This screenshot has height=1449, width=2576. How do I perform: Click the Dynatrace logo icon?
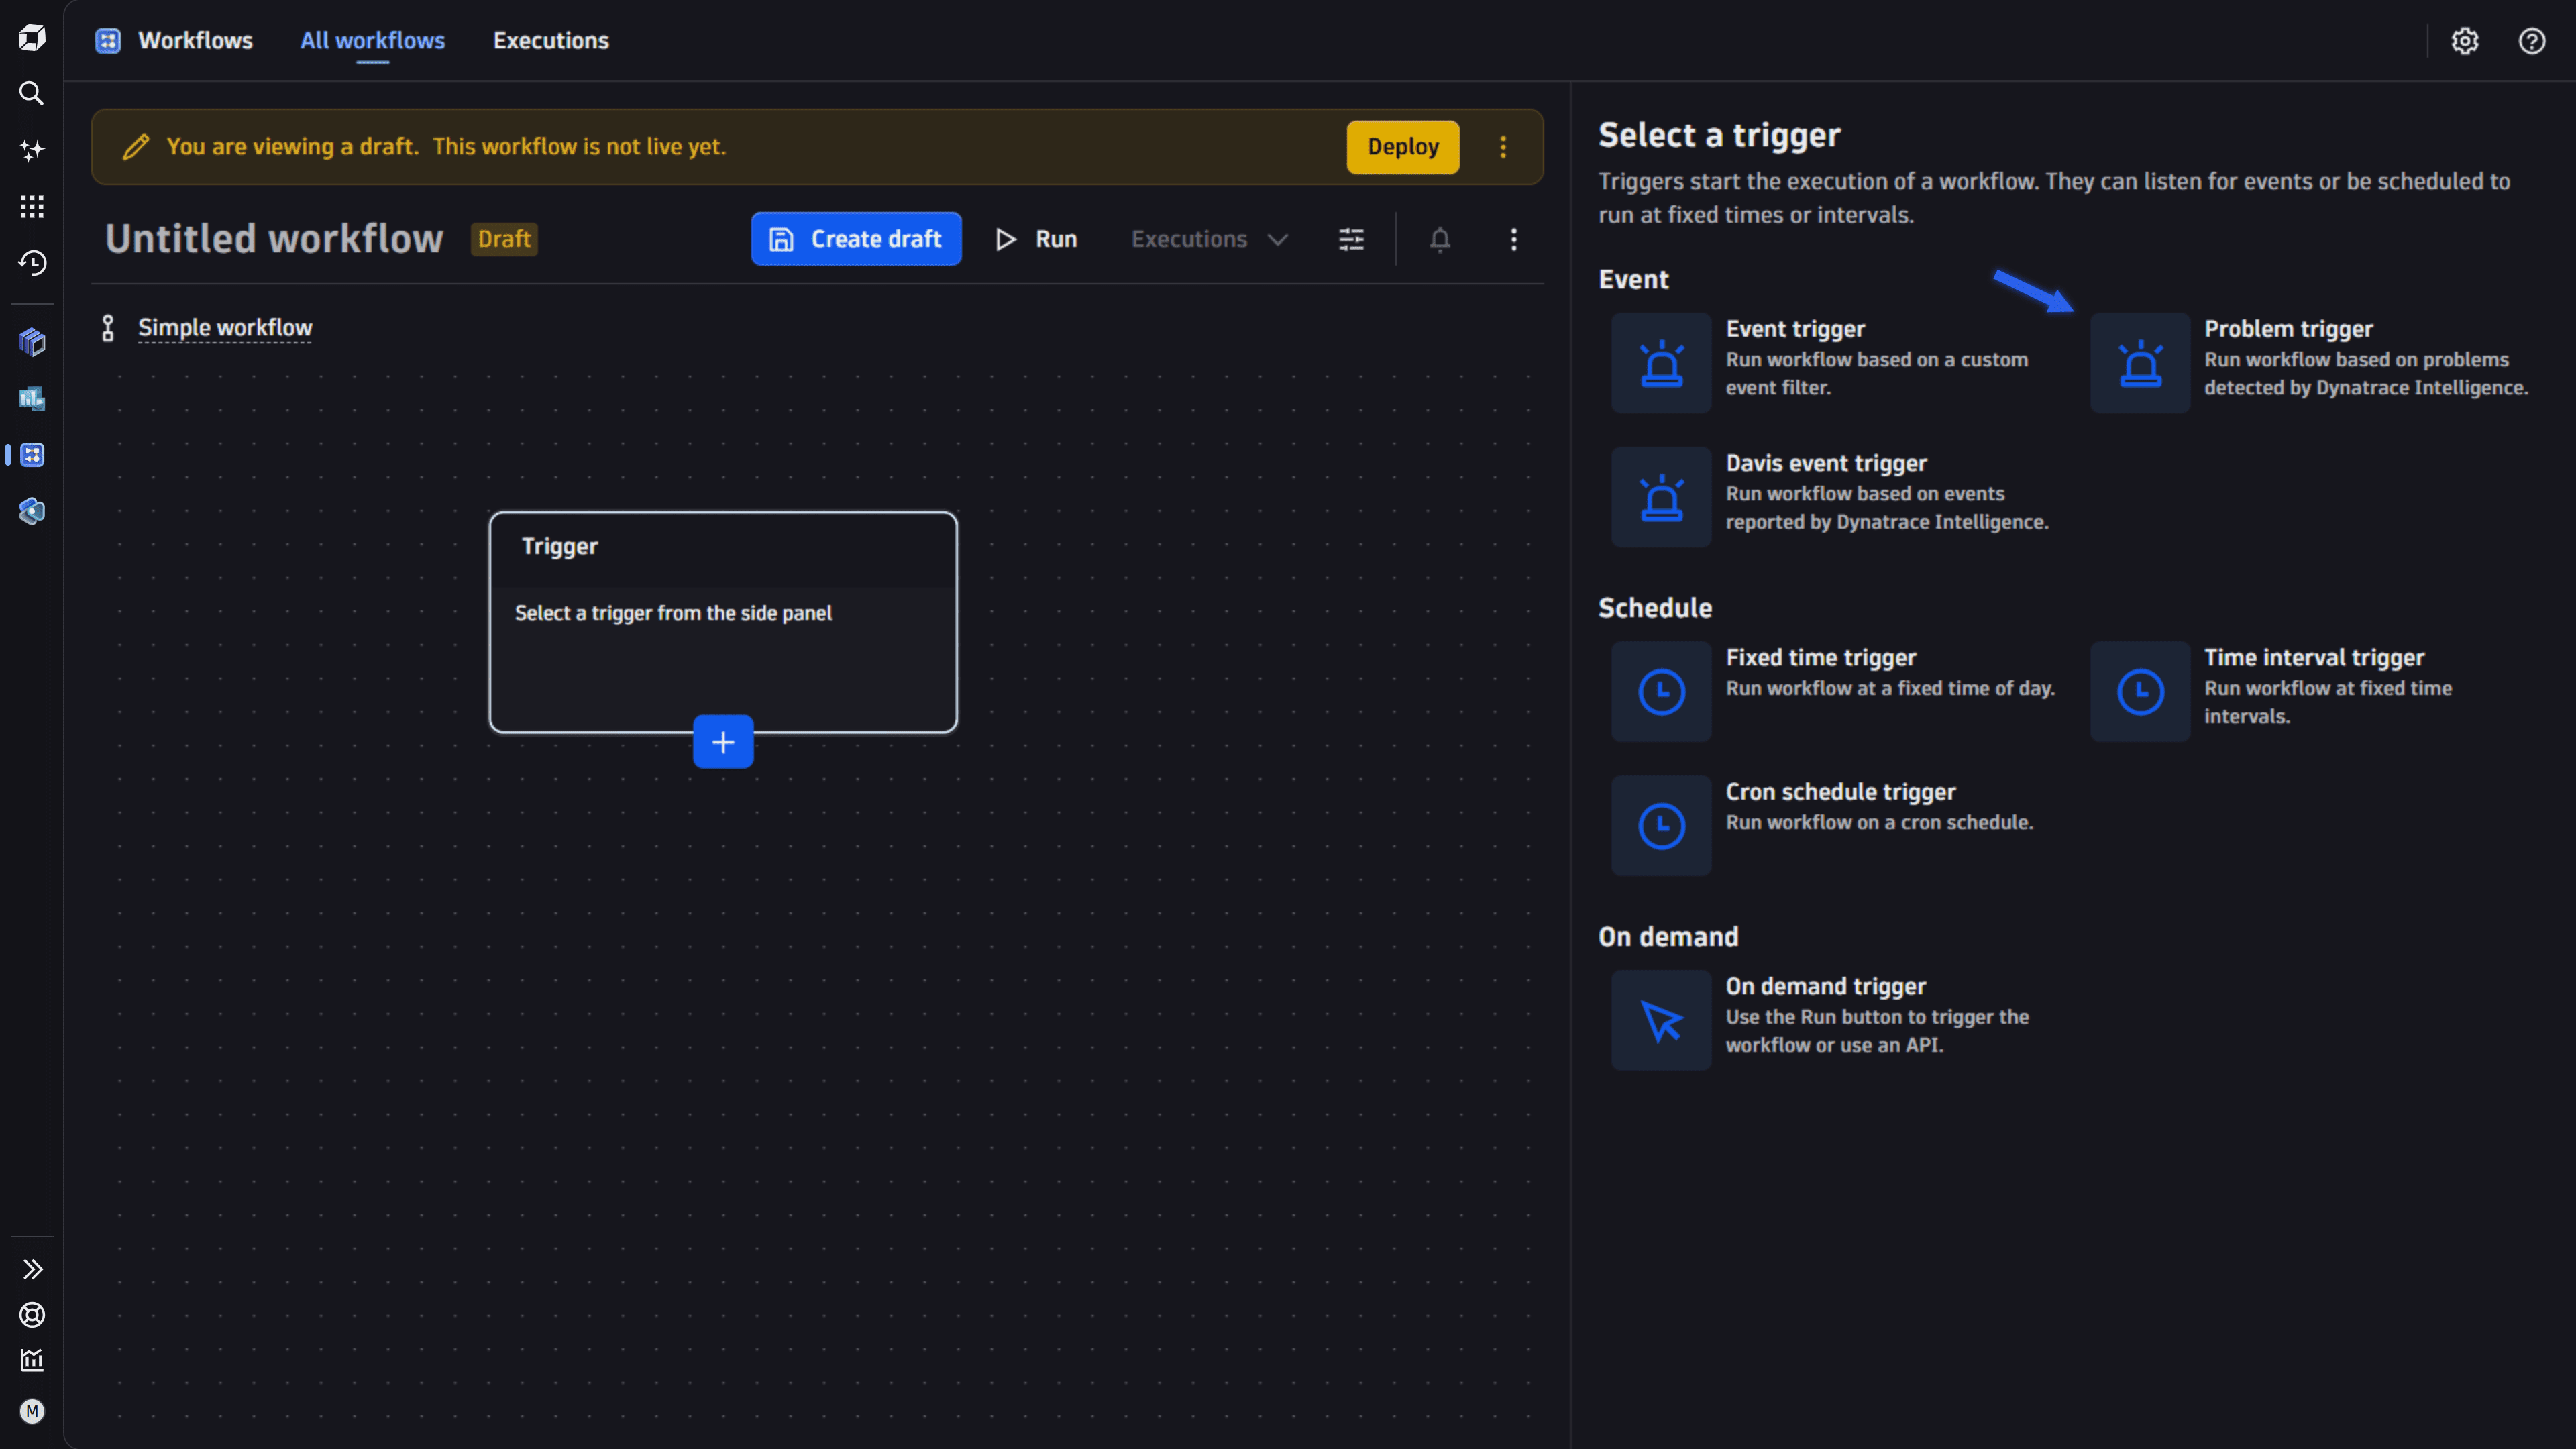pyautogui.click(x=32, y=38)
